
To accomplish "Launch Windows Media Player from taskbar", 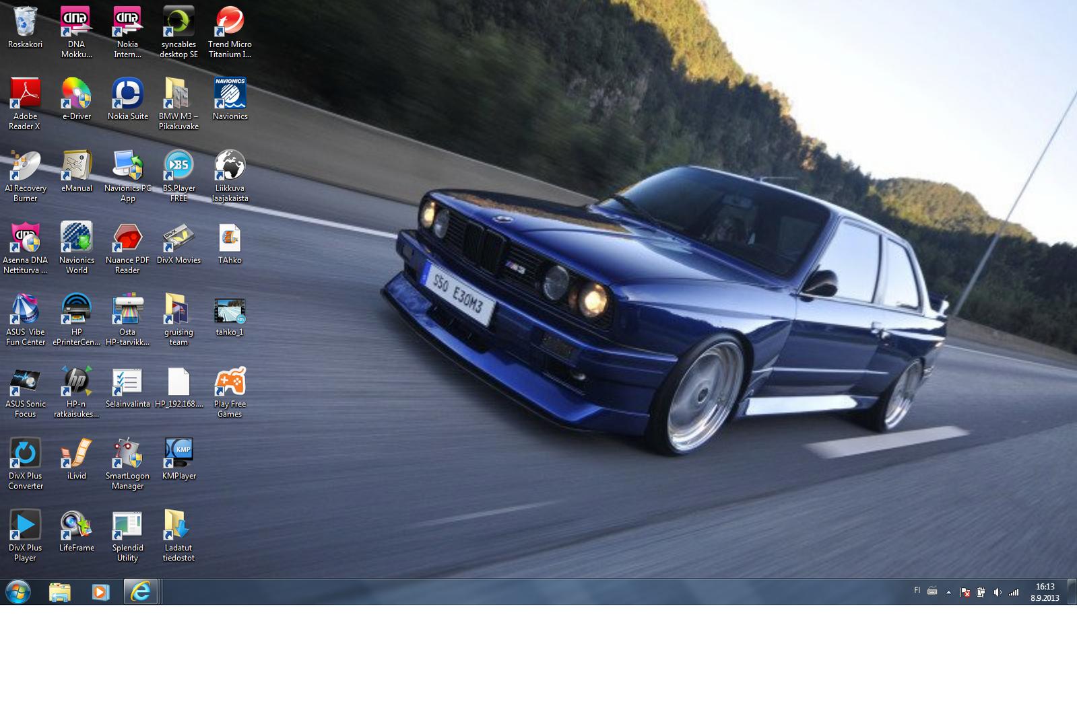I will click(x=100, y=592).
